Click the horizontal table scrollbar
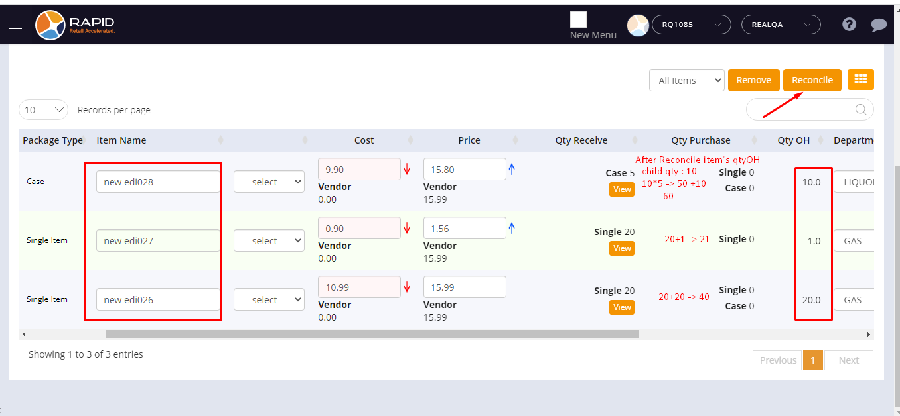Viewport: 900px width, 416px height. pos(372,335)
